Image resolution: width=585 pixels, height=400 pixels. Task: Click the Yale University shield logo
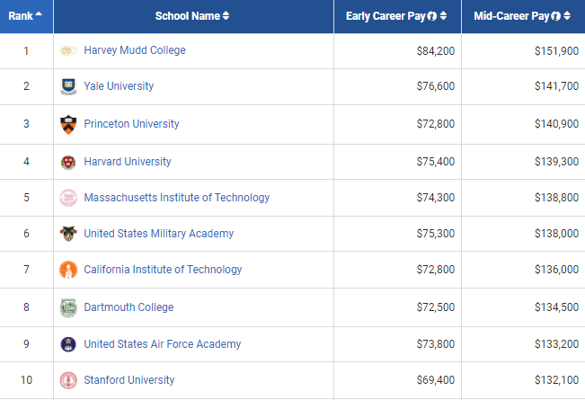(x=68, y=87)
